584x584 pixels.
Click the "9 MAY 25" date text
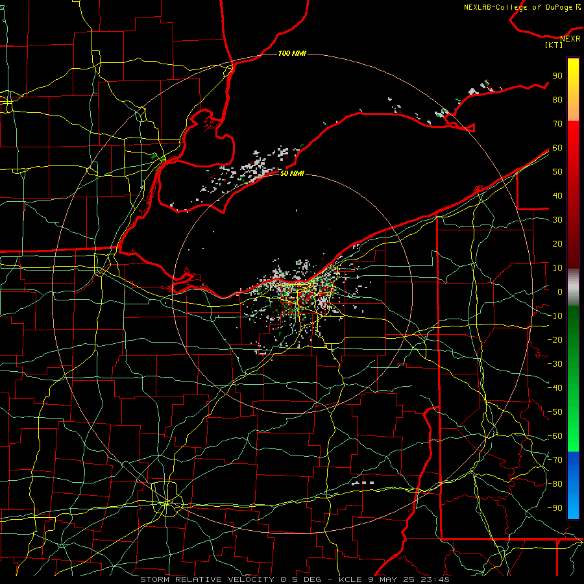391,579
